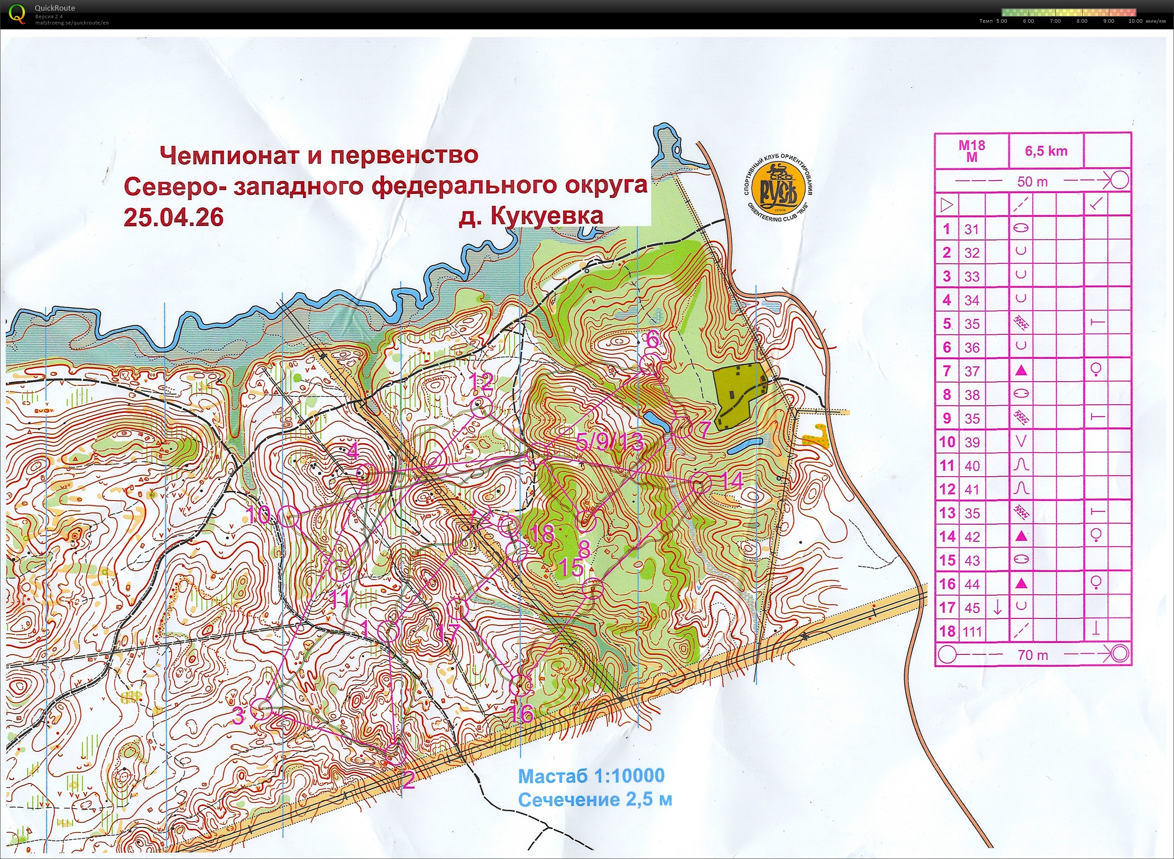This screenshot has height=859, width=1174.
Task: Click the 5/9/13 control label on the map
Action: click(610, 442)
